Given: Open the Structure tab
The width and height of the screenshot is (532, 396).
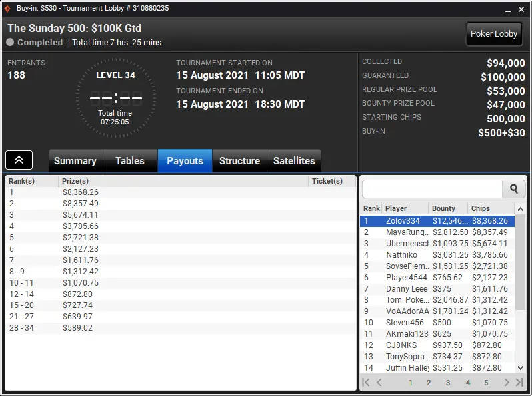Looking at the screenshot, I should click(x=239, y=161).
